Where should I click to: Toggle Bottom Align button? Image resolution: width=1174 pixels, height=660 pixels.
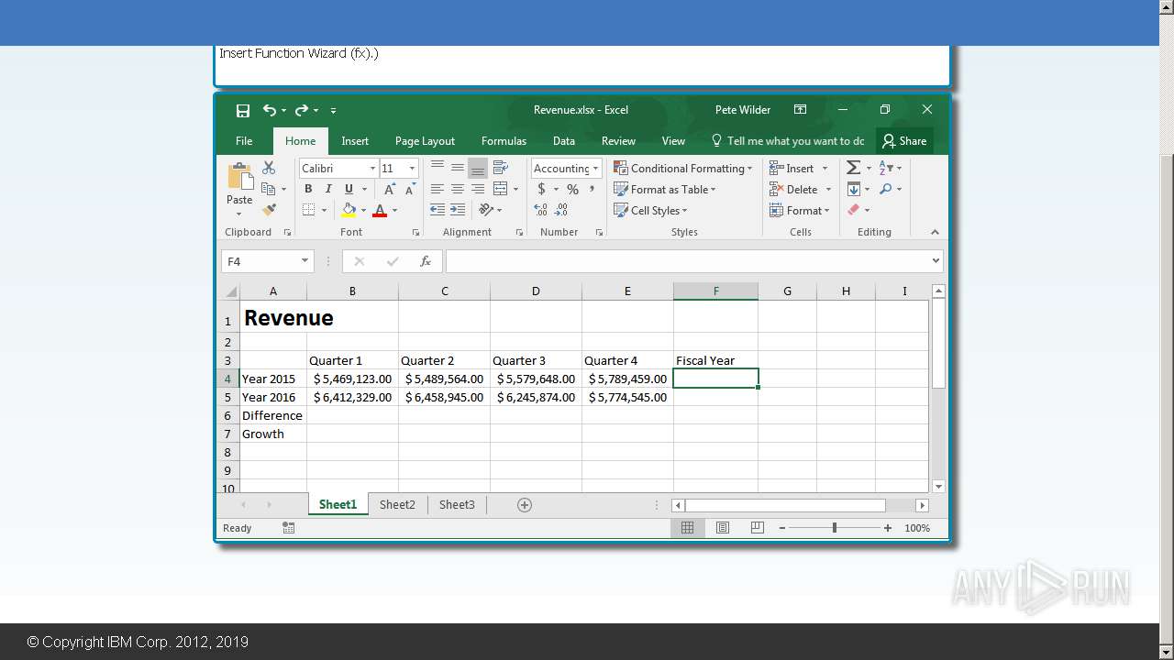pos(478,168)
